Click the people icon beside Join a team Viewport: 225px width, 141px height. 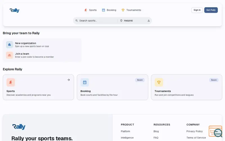(x=10, y=55)
